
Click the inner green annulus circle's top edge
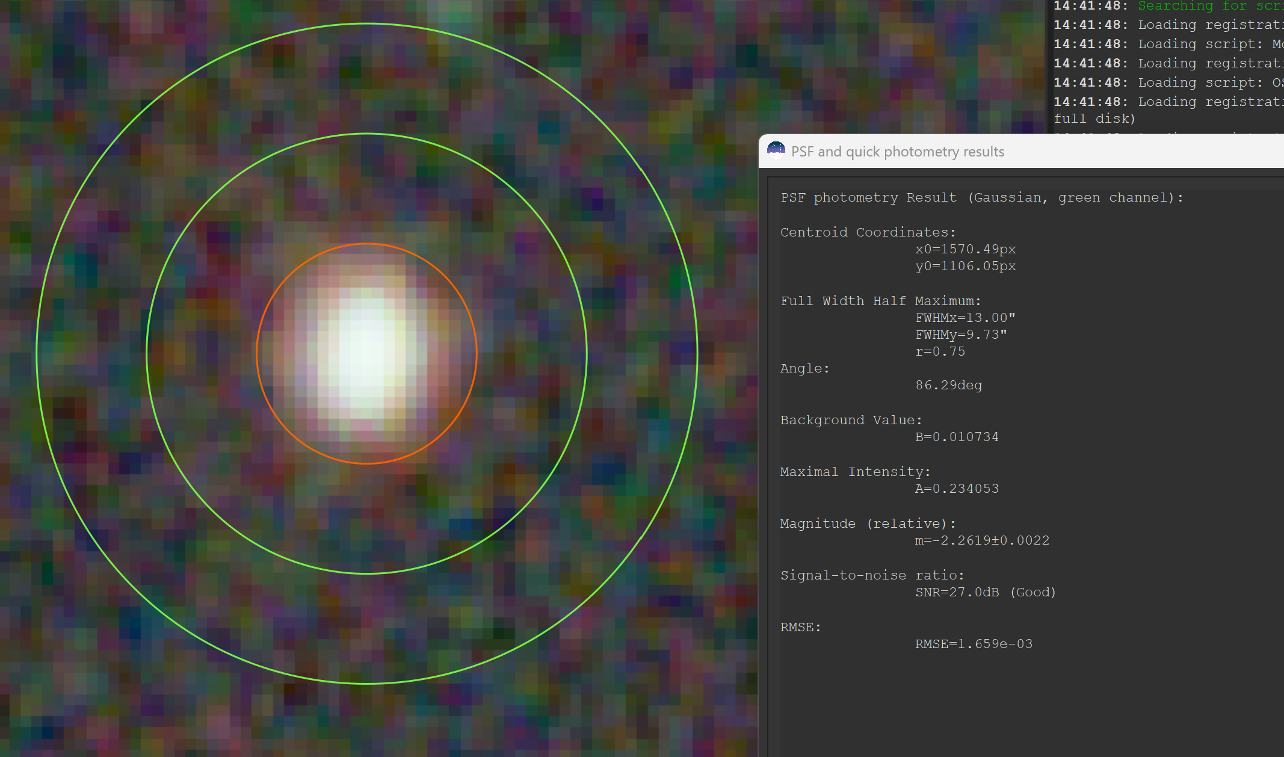click(x=366, y=134)
